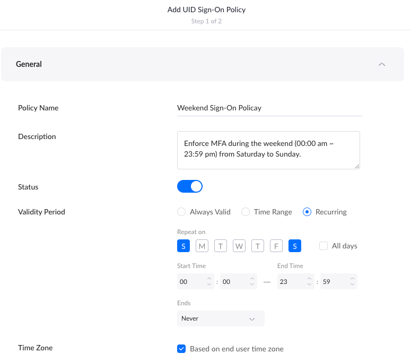Check the All days checkbox
Viewport: 411px width, 362px height.
323,246
